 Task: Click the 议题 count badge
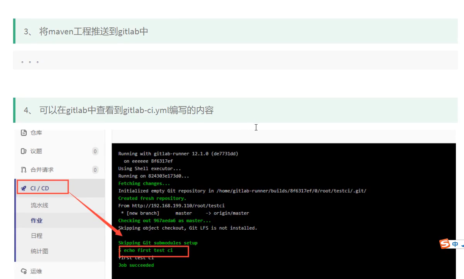95,151
